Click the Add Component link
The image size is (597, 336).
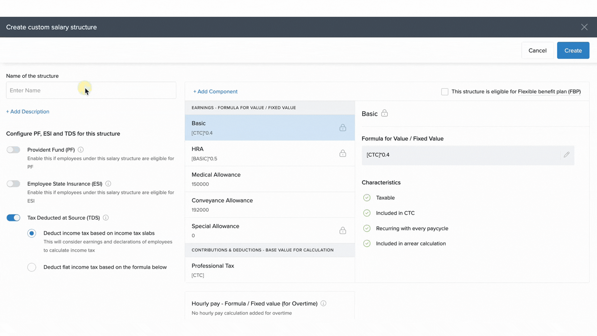click(215, 91)
